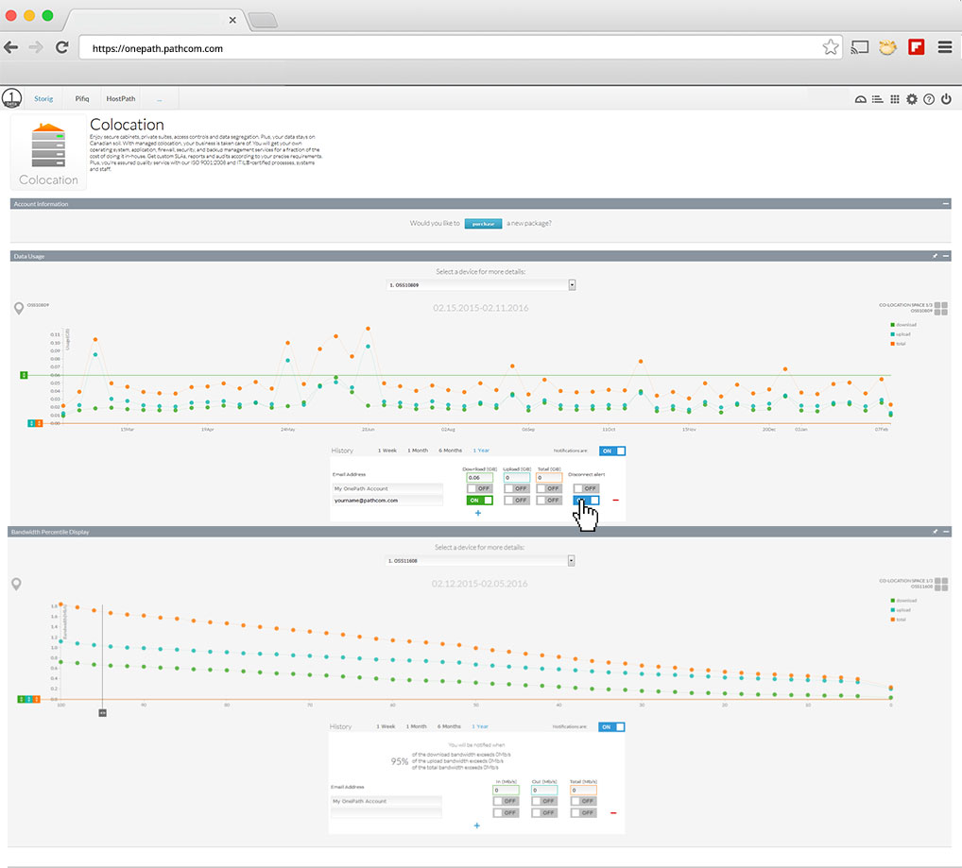Click the power logout icon
The height and width of the screenshot is (868, 962).
946,99
